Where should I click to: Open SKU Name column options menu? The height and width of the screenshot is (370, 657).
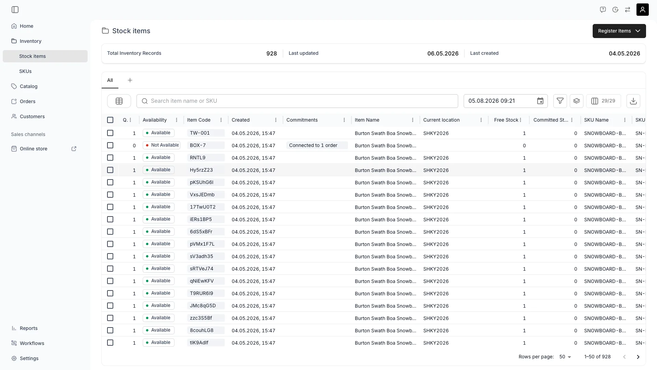coord(625,120)
